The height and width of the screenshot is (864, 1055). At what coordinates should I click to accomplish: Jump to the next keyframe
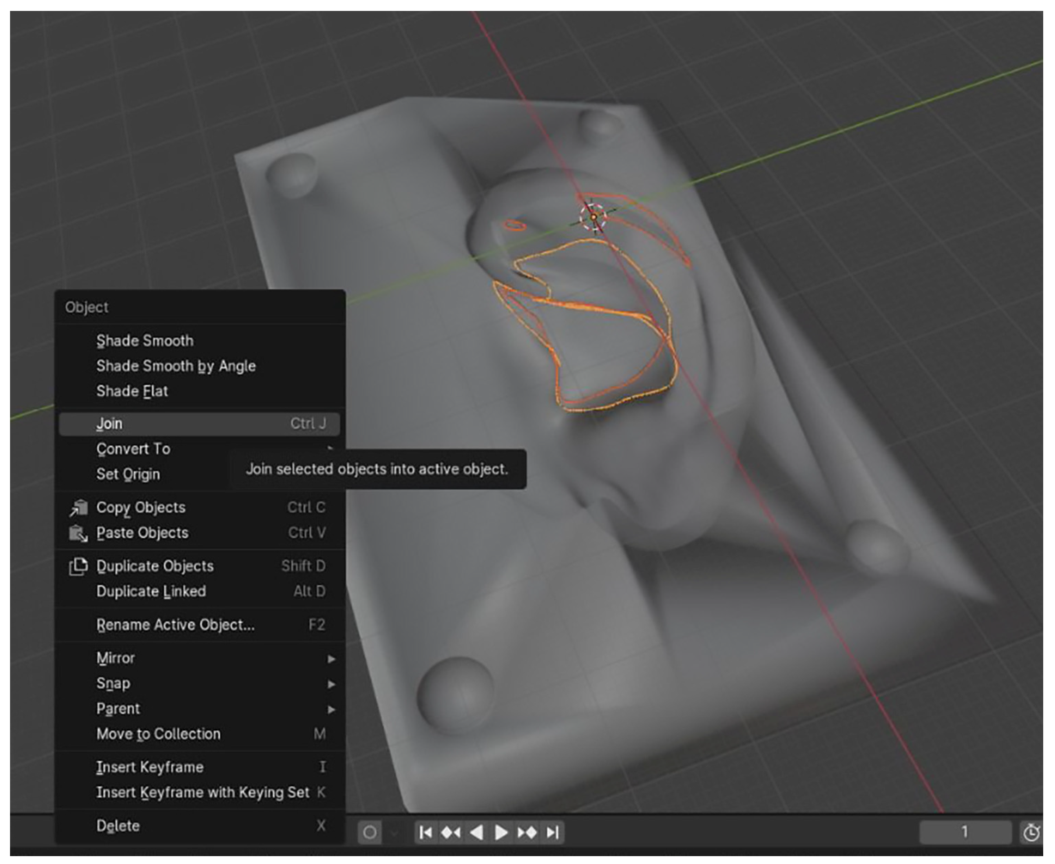point(527,832)
